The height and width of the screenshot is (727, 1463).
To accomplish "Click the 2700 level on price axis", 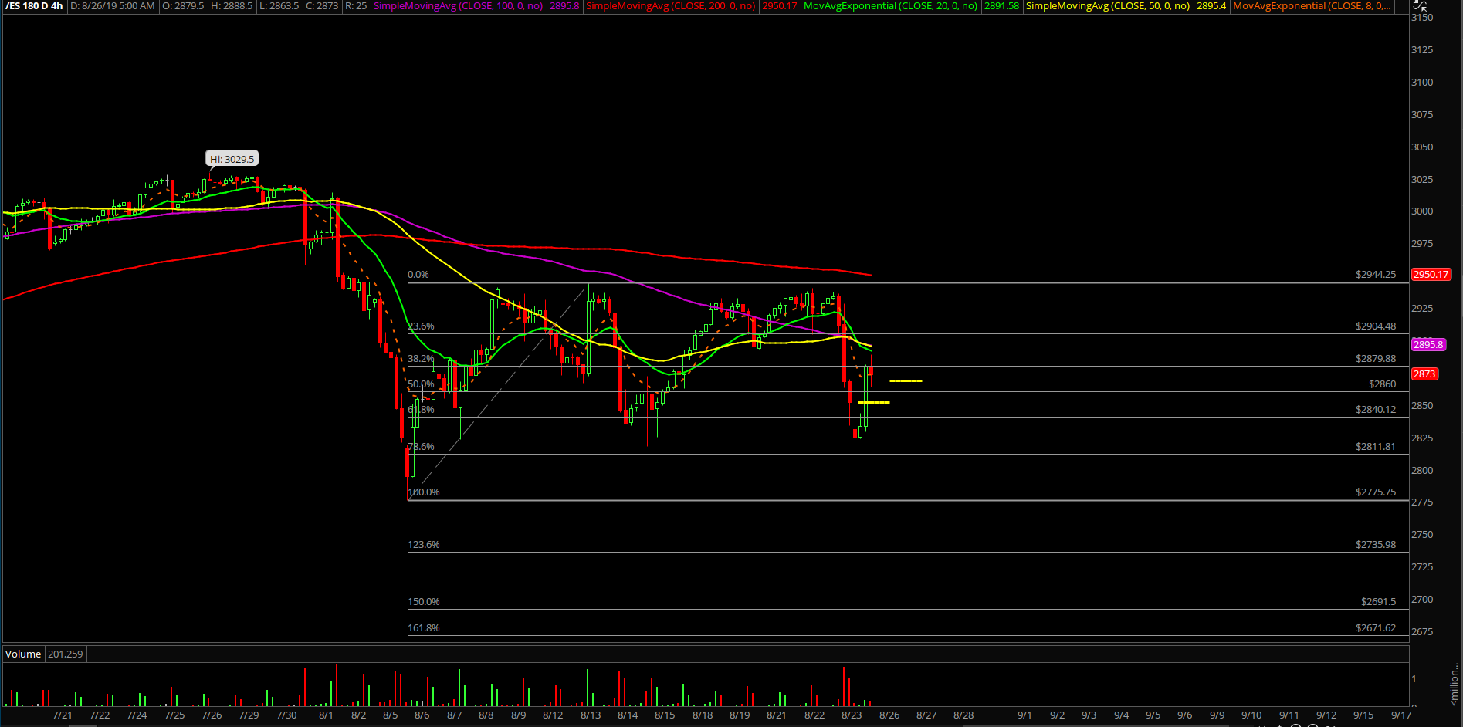I will point(1422,600).
